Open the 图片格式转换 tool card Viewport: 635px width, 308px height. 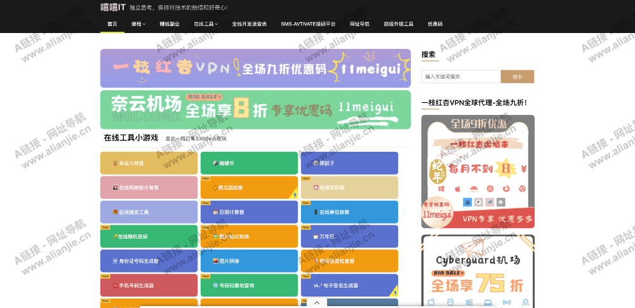click(249, 236)
